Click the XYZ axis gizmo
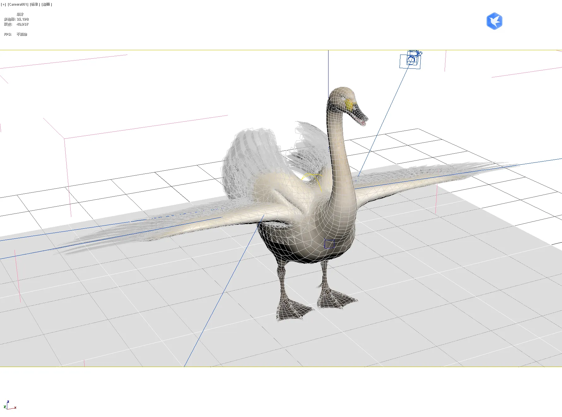 click(9, 406)
